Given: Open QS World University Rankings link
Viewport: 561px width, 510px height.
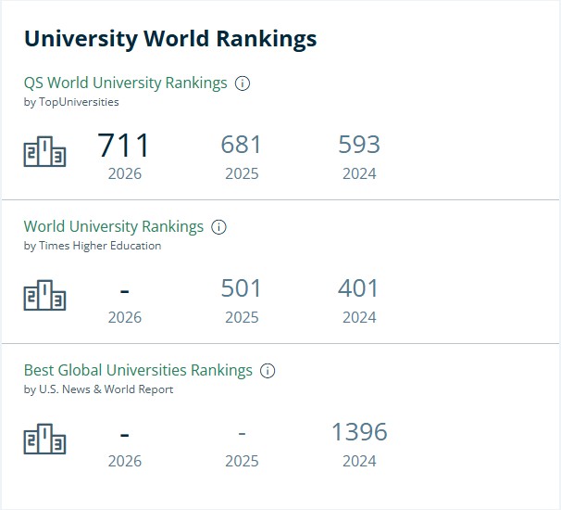Looking at the screenshot, I should [125, 83].
